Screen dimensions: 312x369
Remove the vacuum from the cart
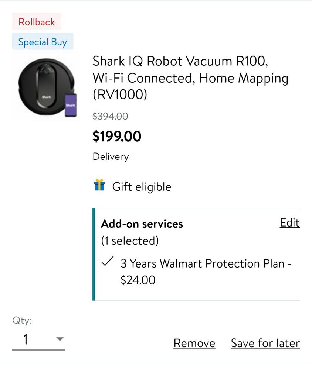(x=194, y=343)
